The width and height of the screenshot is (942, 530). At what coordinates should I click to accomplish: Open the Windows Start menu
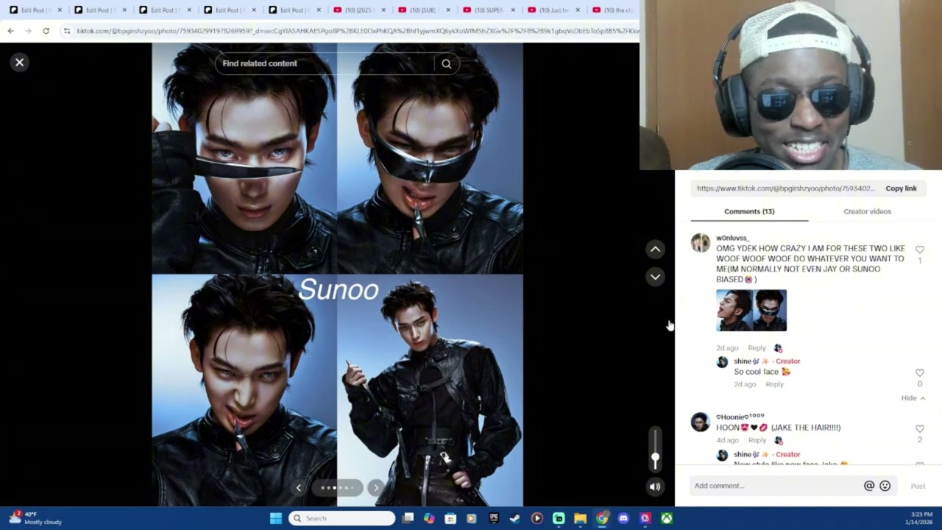275,518
